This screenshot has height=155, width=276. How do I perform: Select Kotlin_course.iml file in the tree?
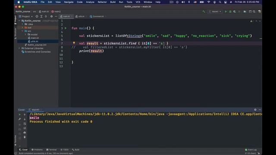coord(35,45)
